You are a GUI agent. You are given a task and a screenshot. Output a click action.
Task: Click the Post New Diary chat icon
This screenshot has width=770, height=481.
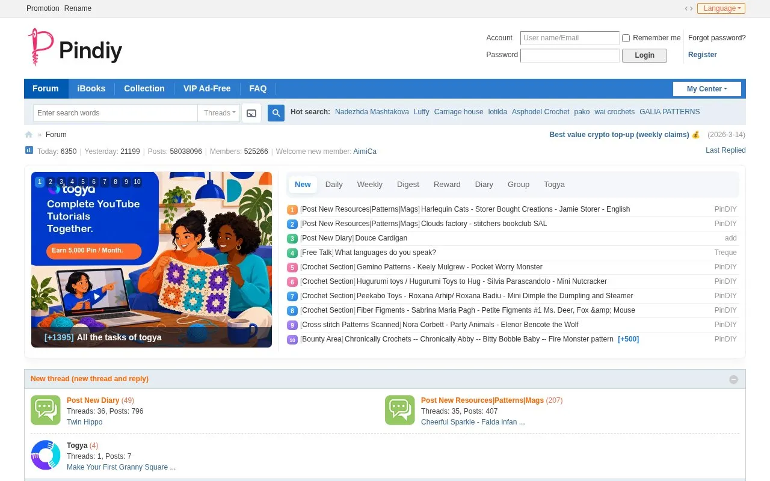point(46,410)
